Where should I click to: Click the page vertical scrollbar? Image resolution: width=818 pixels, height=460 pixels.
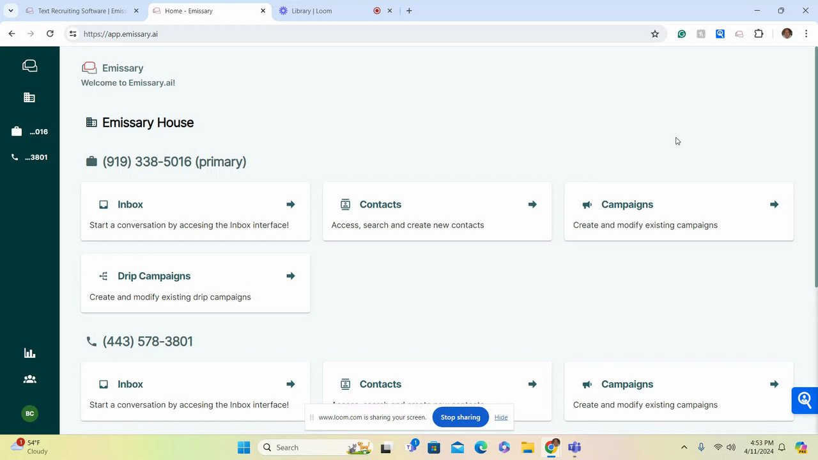[x=815, y=168]
